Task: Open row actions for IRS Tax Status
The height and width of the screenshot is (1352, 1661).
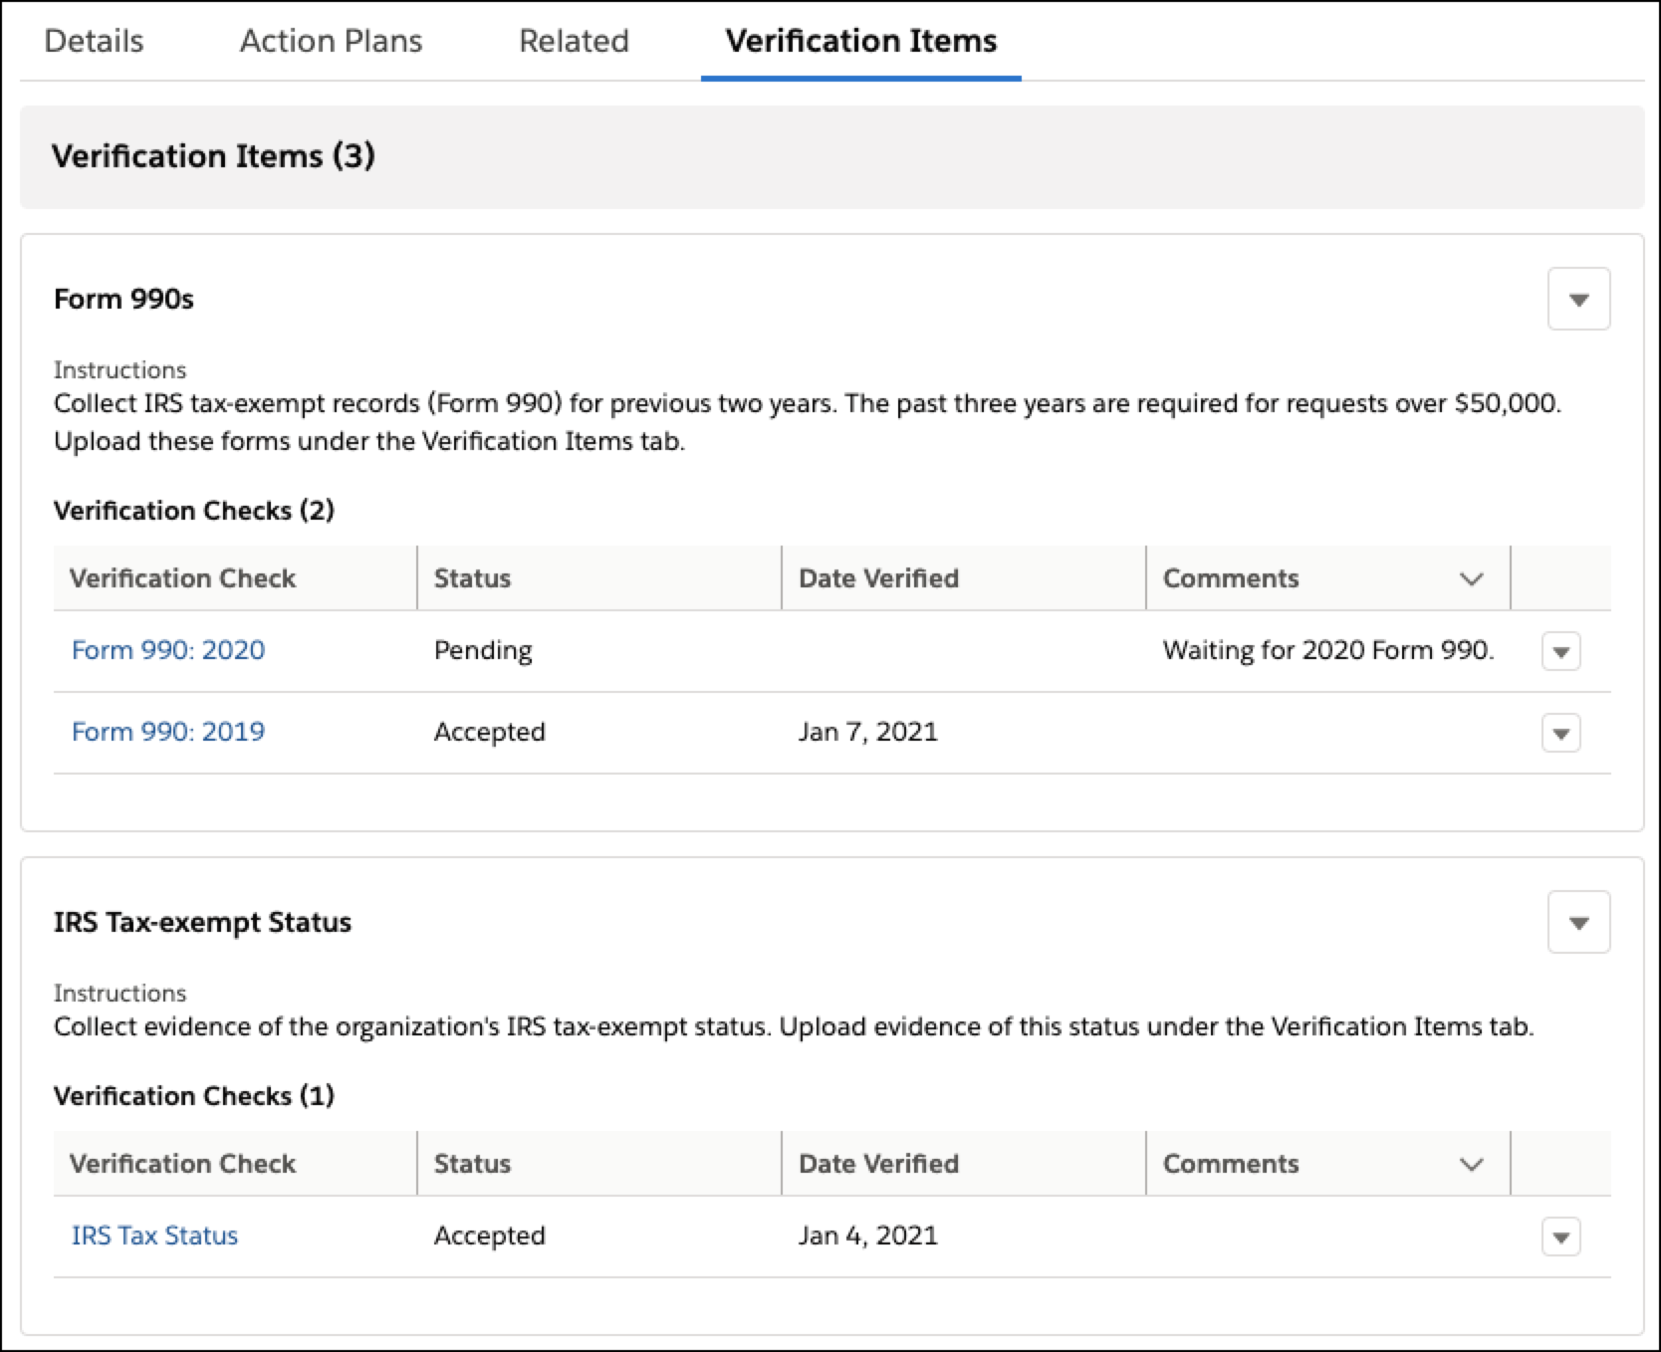Action: click(1561, 1237)
